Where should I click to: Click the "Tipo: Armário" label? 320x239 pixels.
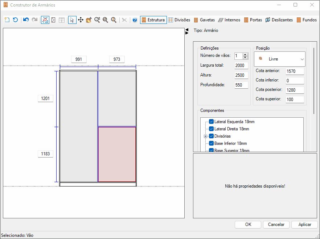206,30
